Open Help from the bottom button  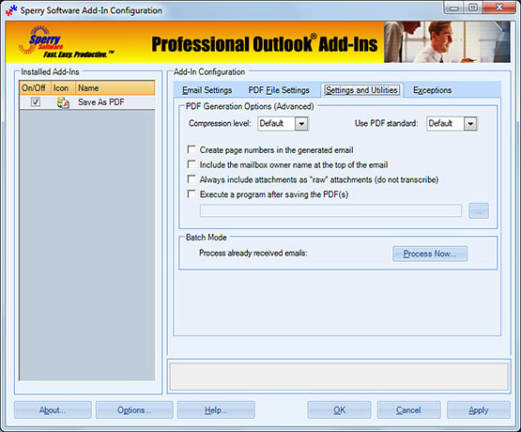click(216, 410)
